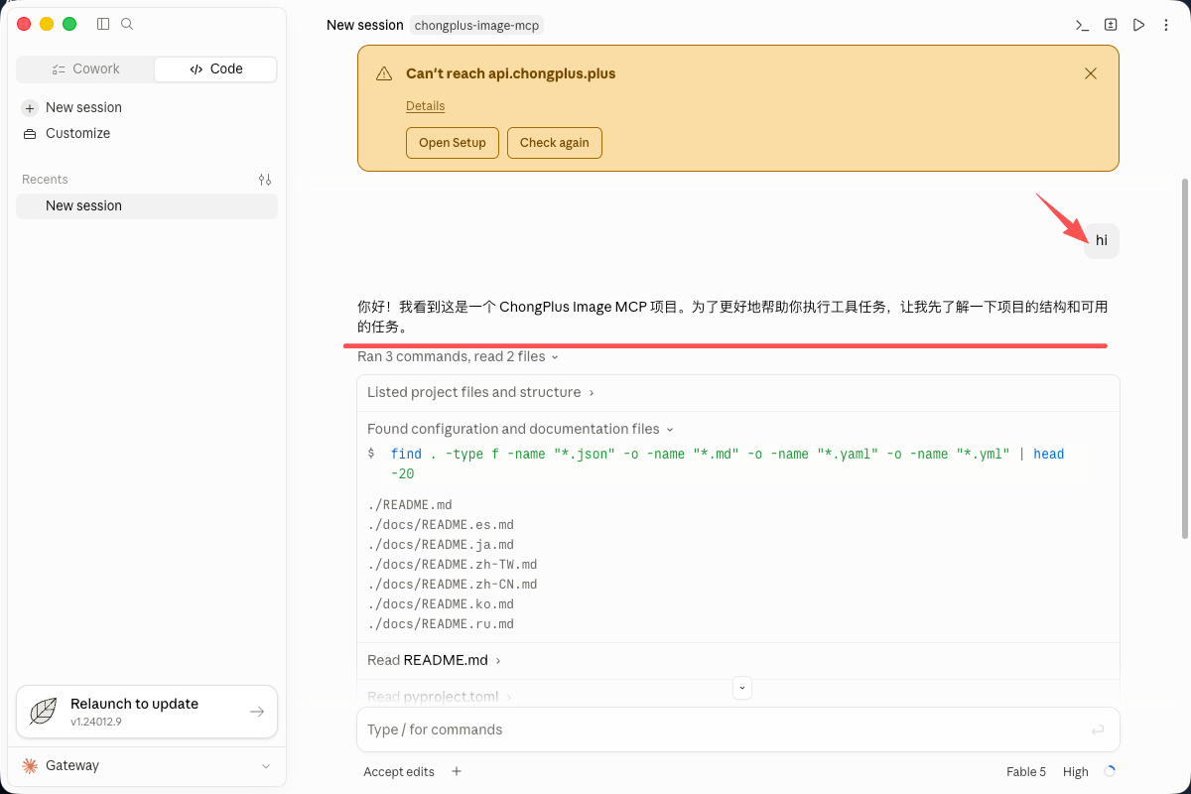Collapse the Ran 3 commands, read 2 files summary
This screenshot has width=1191, height=794.
[458, 356]
